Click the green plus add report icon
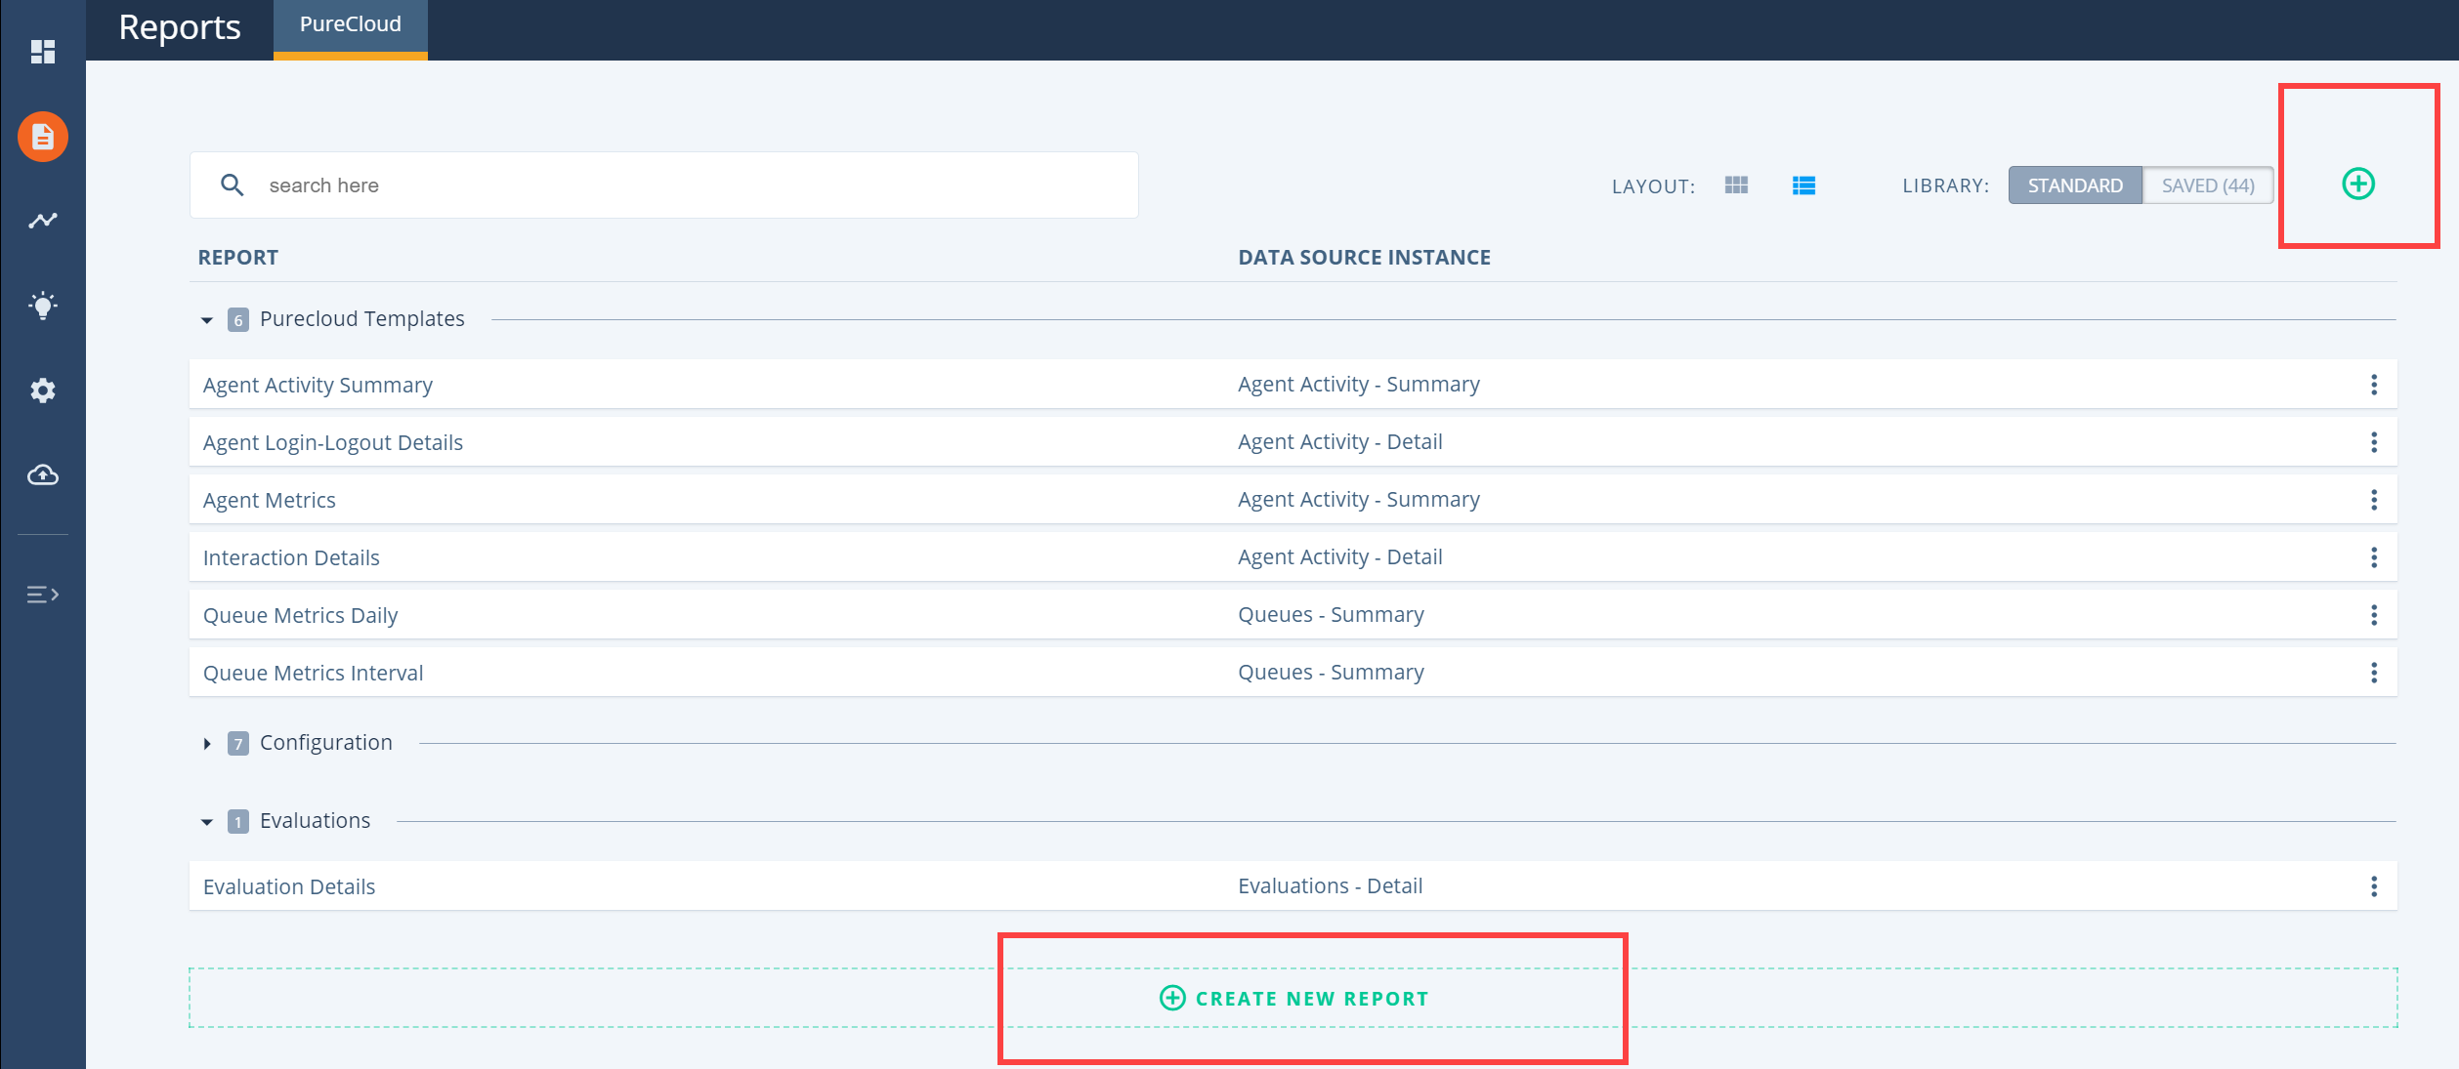The image size is (2459, 1069). [2358, 184]
